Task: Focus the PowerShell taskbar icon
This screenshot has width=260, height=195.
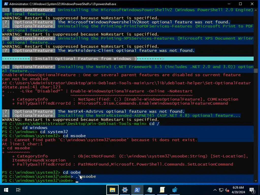Action: (x=137, y=190)
